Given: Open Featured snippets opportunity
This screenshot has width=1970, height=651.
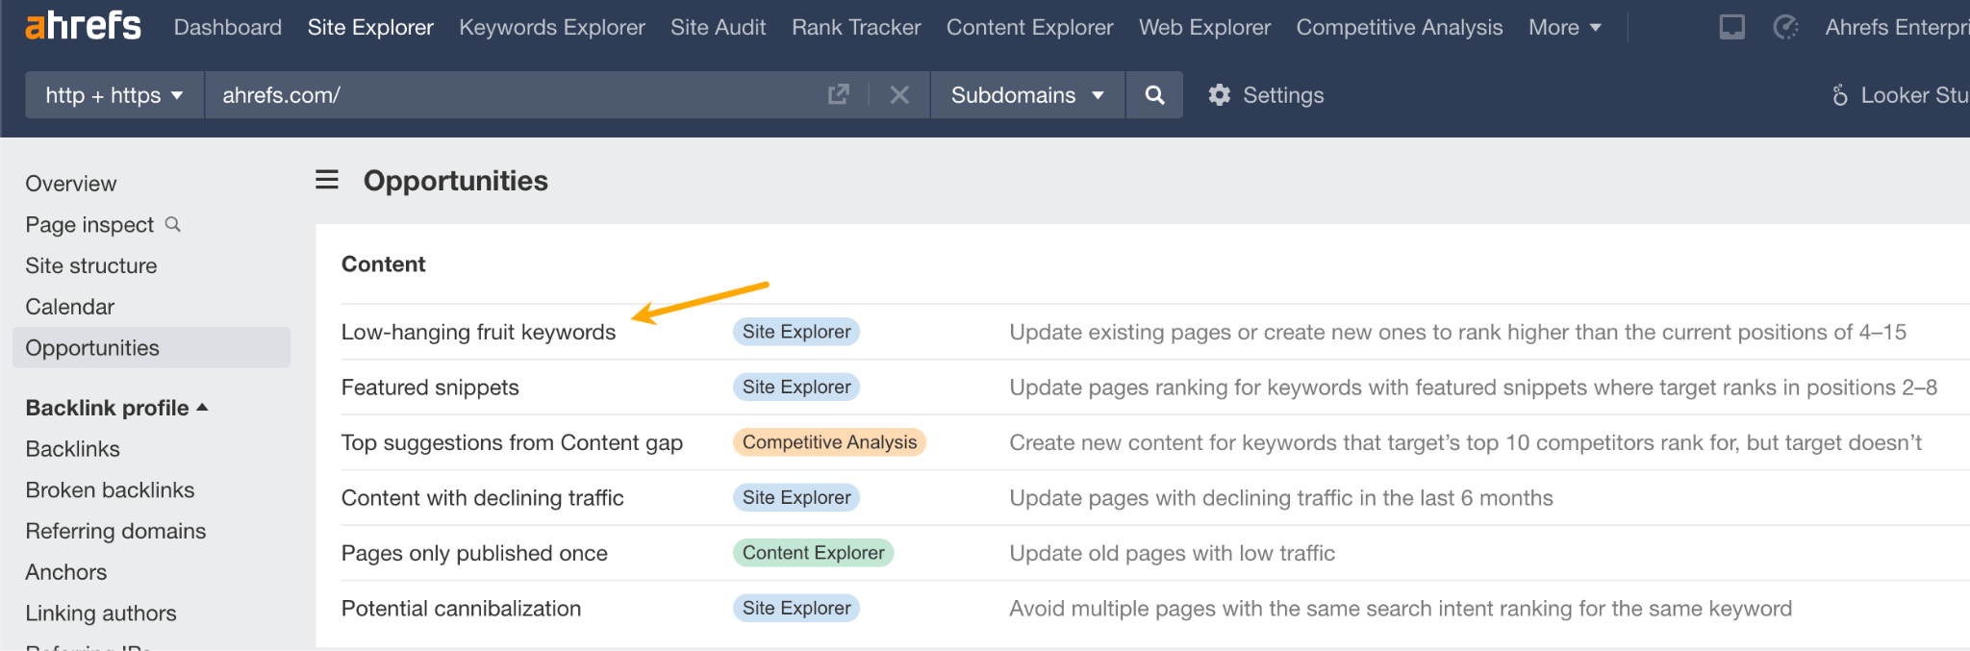Looking at the screenshot, I should click(x=430, y=388).
